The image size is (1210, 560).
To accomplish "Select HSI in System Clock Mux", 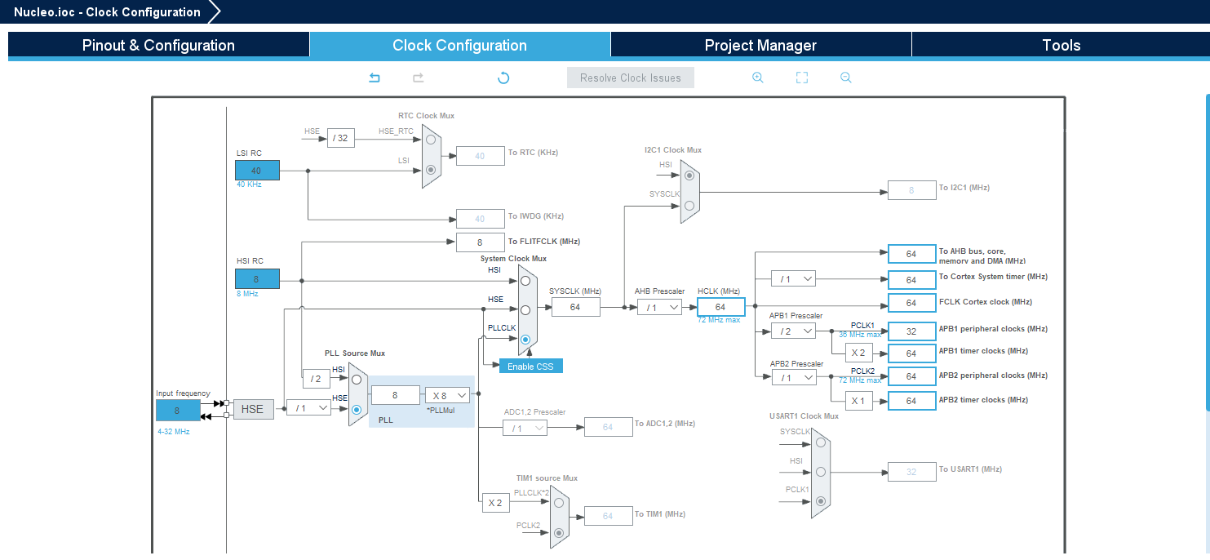I will pyautogui.click(x=525, y=281).
